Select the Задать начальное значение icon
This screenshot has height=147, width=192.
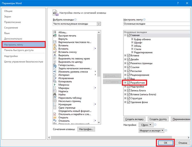(x=55, y=68)
